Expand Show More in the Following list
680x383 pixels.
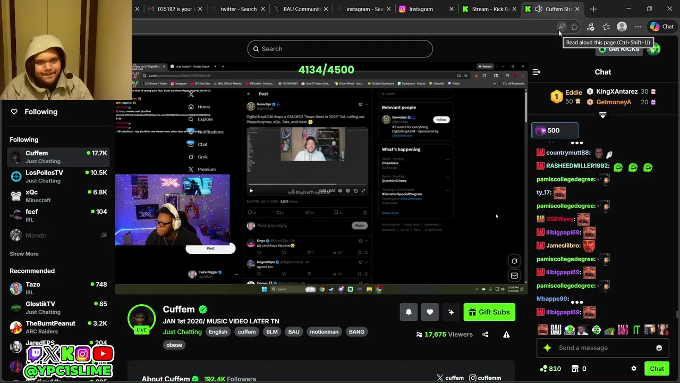(24, 254)
